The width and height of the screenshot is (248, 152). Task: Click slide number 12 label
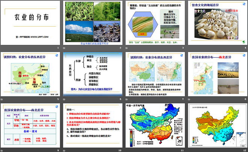tap(245, 151)
